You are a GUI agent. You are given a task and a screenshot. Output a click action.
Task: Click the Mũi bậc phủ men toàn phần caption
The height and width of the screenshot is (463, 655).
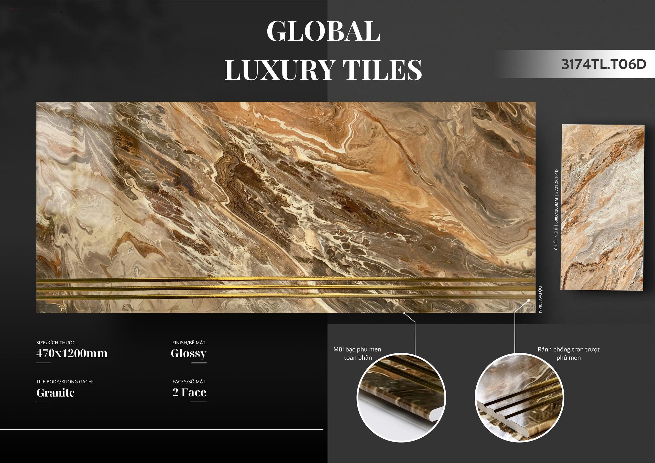[357, 354]
